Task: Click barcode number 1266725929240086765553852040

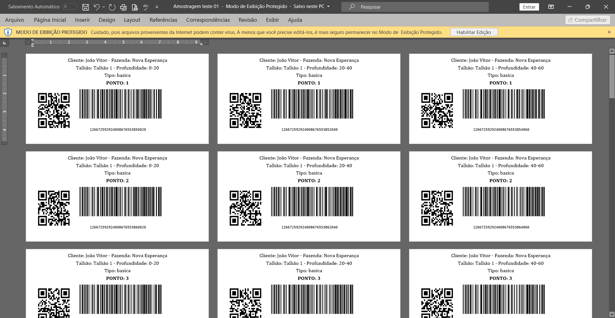Action: click(310, 130)
